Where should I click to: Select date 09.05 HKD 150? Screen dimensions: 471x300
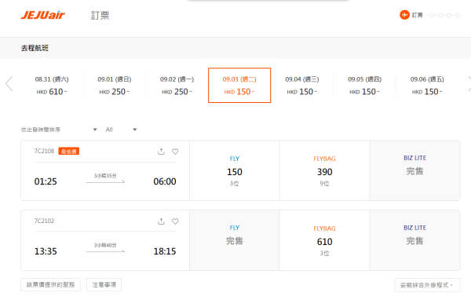pyautogui.click(x=364, y=86)
